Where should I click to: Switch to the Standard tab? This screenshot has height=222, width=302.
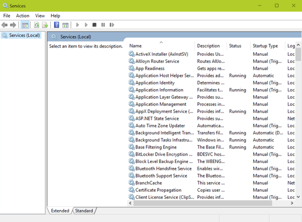click(84, 210)
